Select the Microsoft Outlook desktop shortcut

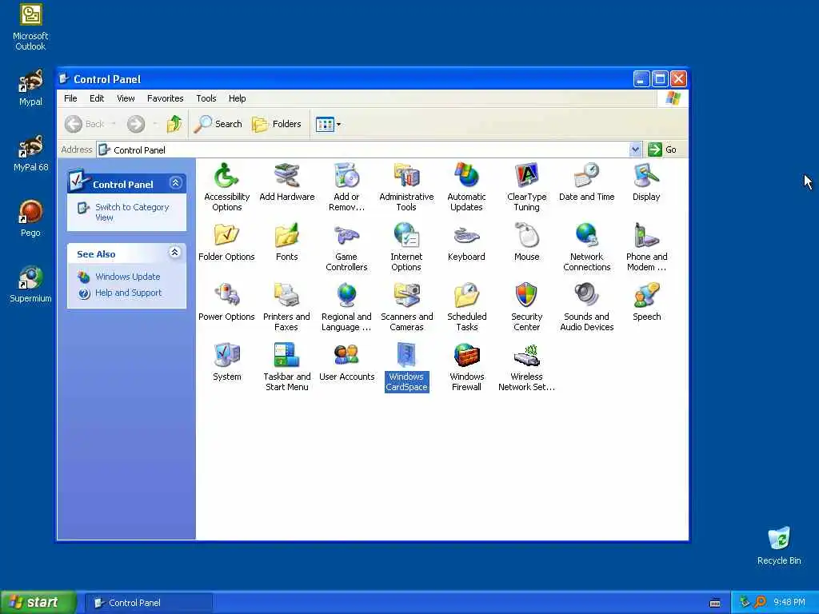coord(30,28)
